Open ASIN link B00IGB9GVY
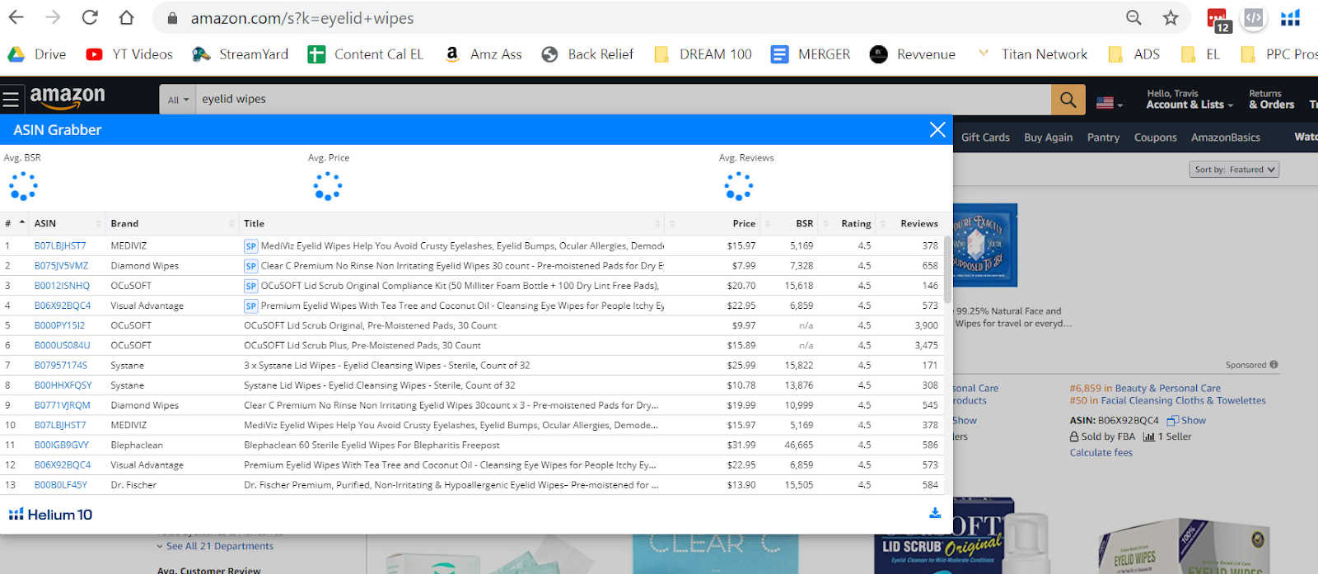The image size is (1318, 574). click(x=61, y=446)
